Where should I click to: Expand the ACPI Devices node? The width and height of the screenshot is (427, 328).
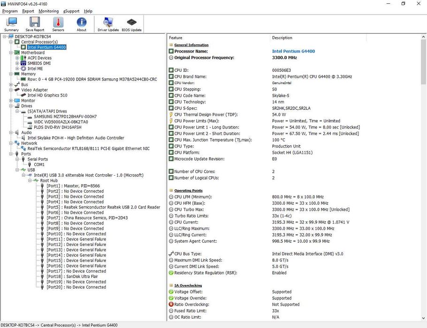click(17, 58)
